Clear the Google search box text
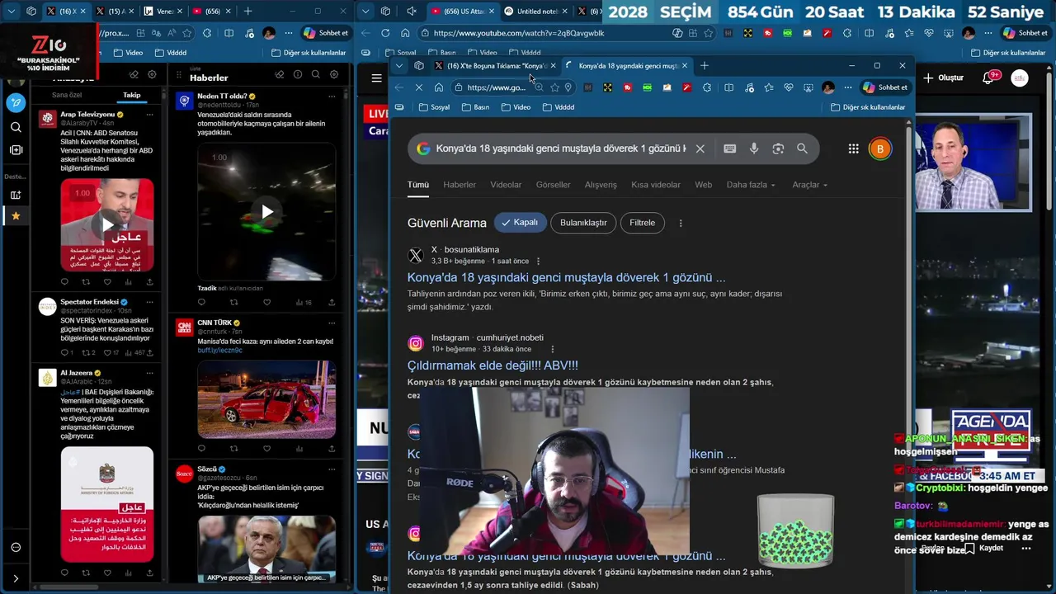1056x594 pixels. (700, 148)
